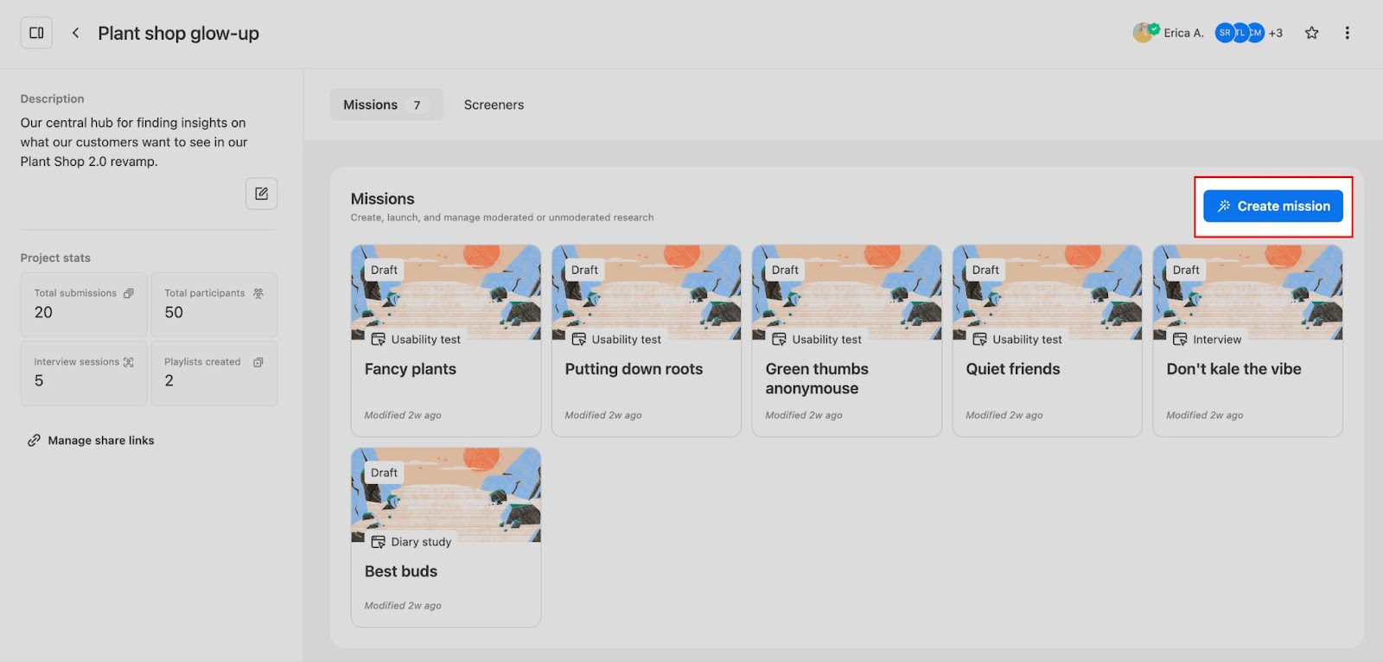
Task: Click the Total submissions copy icon
Action: coord(129,293)
